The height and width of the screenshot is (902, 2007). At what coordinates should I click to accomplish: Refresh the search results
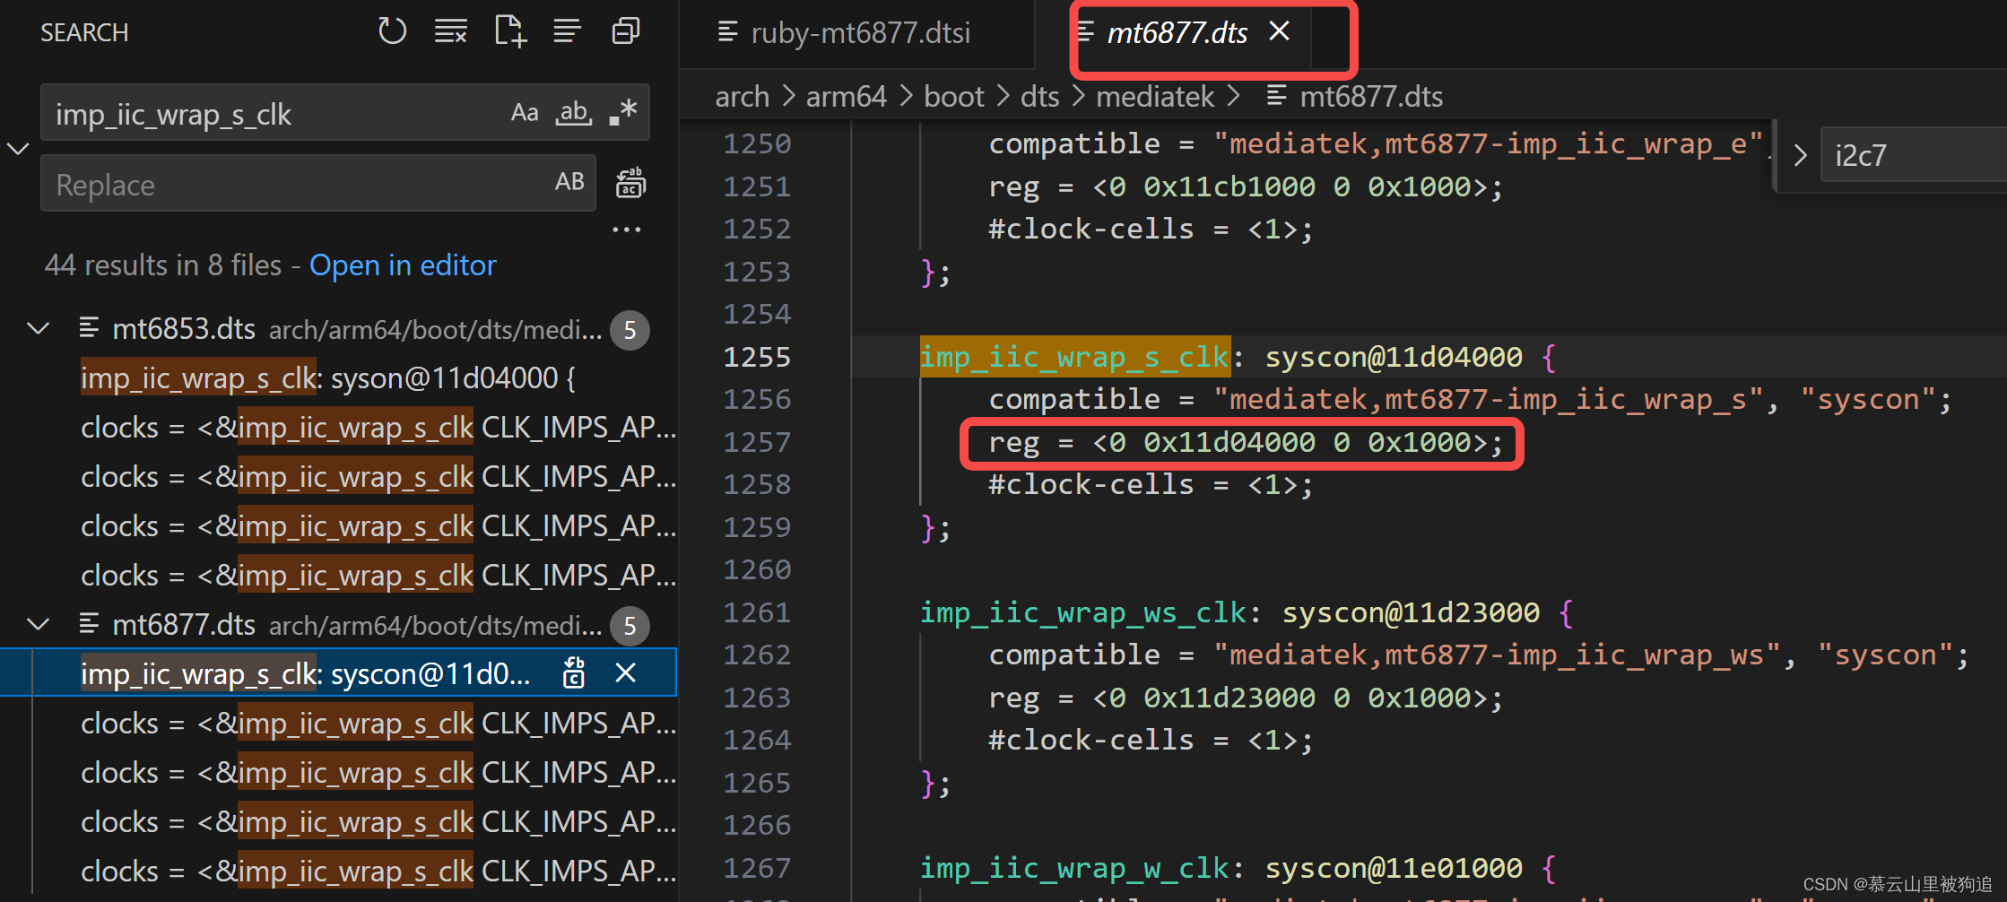click(392, 30)
